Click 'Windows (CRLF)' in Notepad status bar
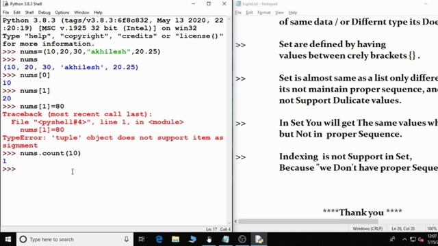438x246 pixels. point(368,228)
